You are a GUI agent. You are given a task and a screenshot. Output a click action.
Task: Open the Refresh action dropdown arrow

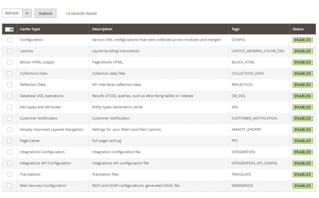tap(27, 13)
